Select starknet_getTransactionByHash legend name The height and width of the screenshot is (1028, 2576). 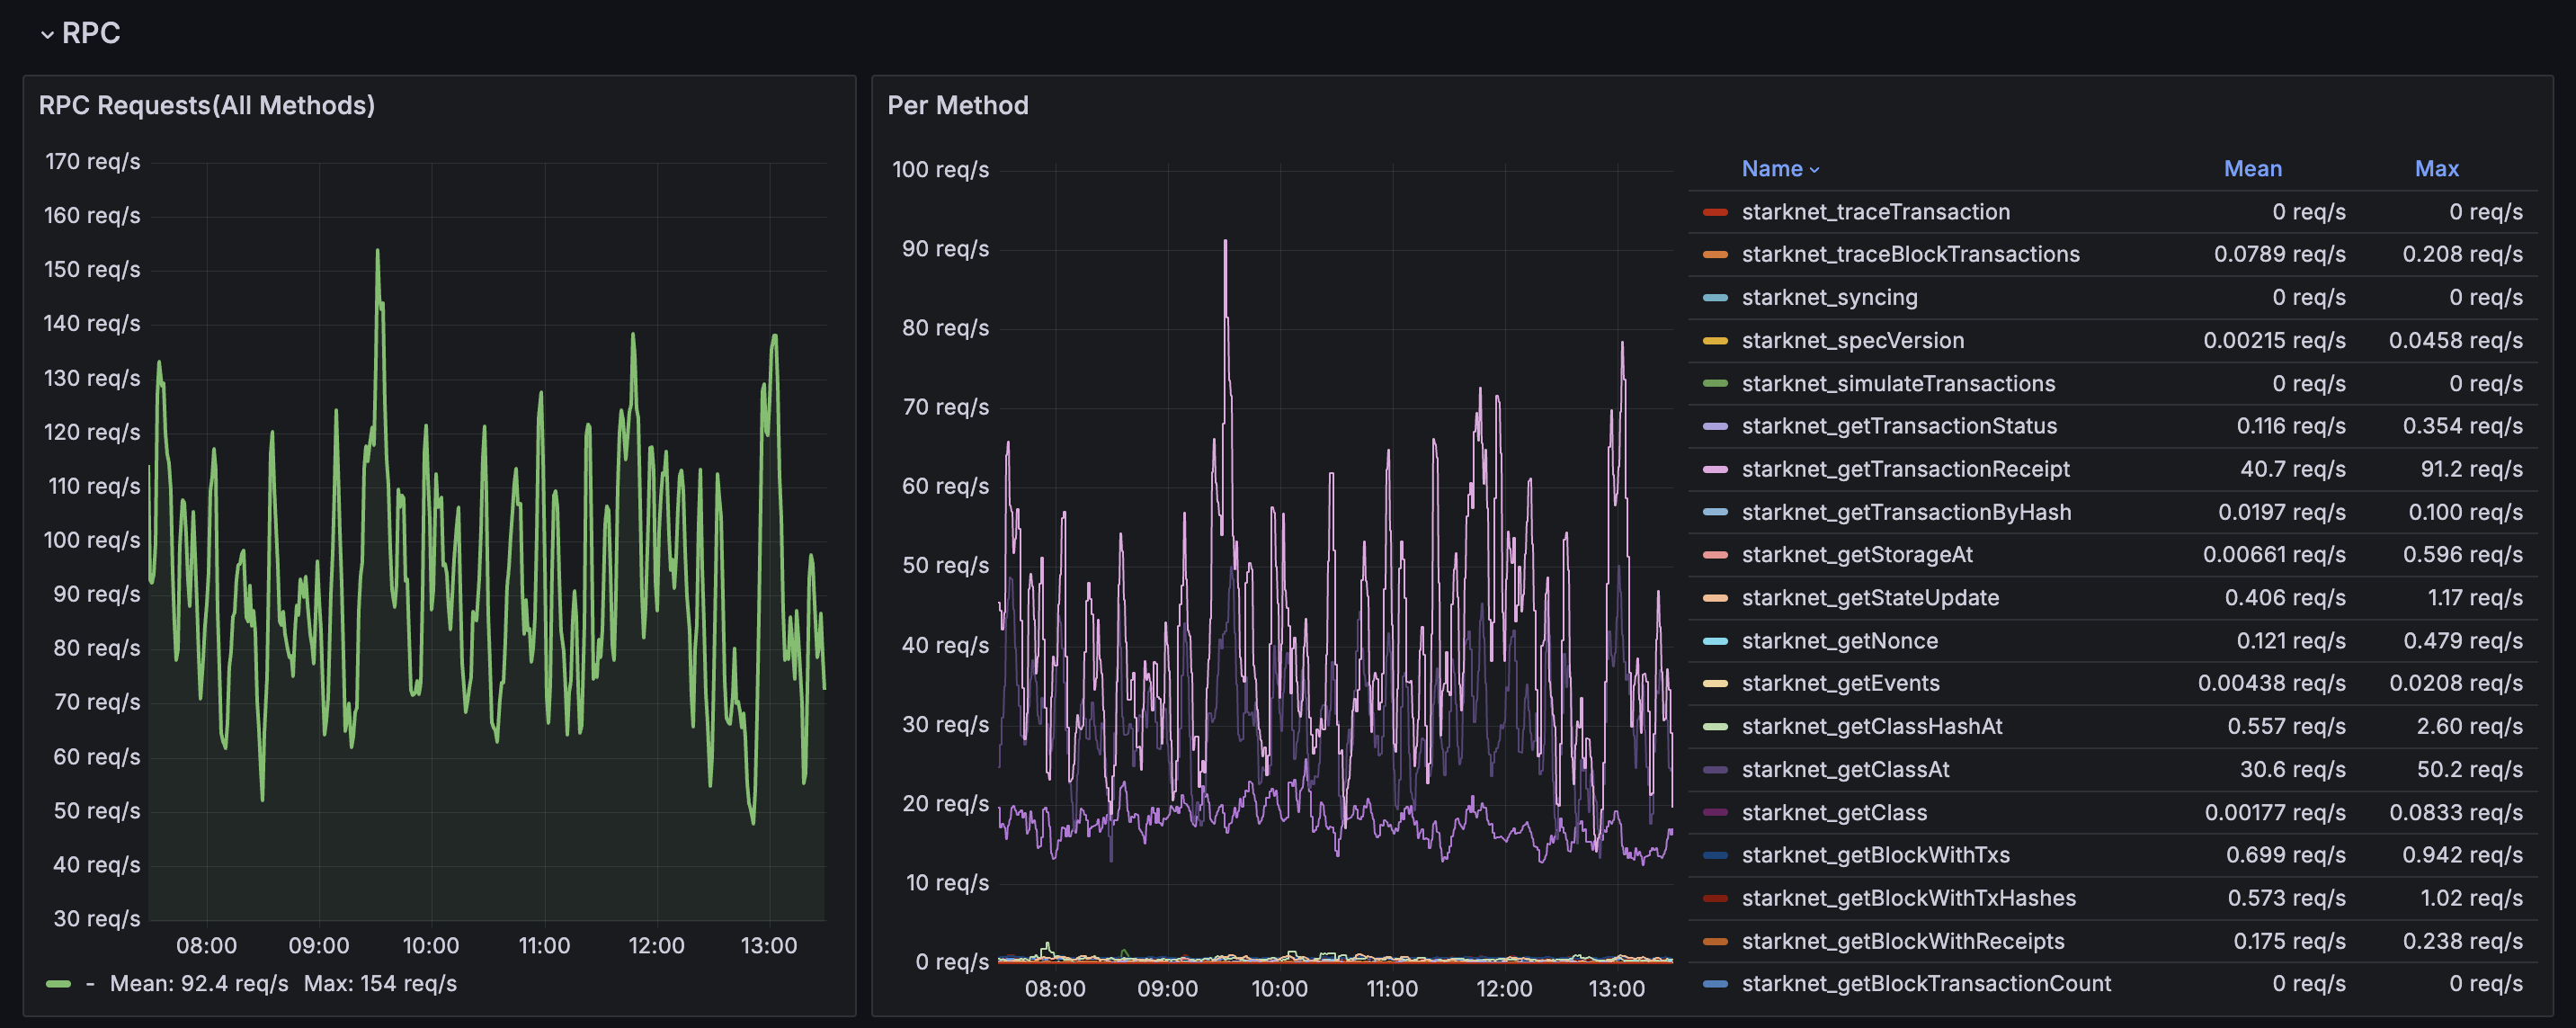click(1906, 512)
